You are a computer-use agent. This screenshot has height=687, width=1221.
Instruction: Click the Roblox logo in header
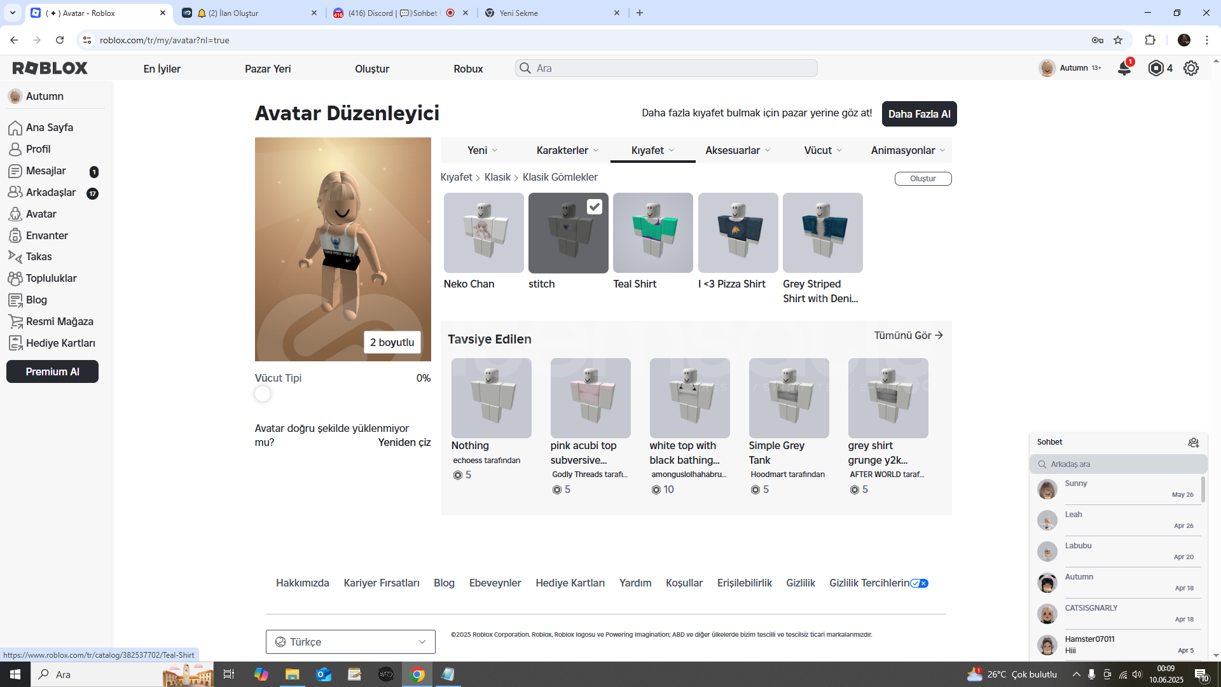pos(50,68)
